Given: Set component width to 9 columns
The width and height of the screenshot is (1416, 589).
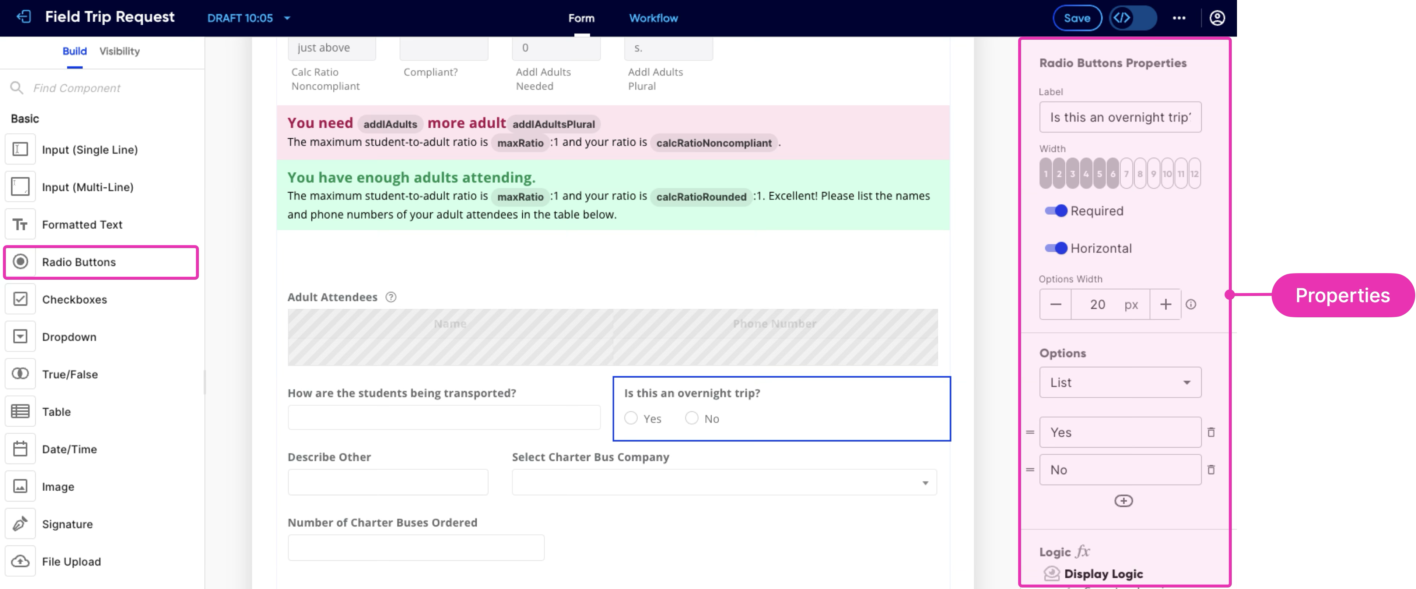Looking at the screenshot, I should [x=1153, y=174].
